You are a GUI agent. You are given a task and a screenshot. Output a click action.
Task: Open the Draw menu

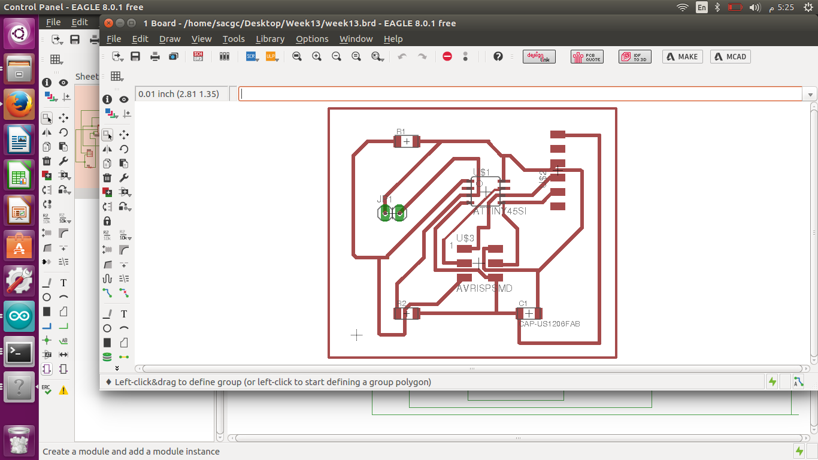pos(169,39)
